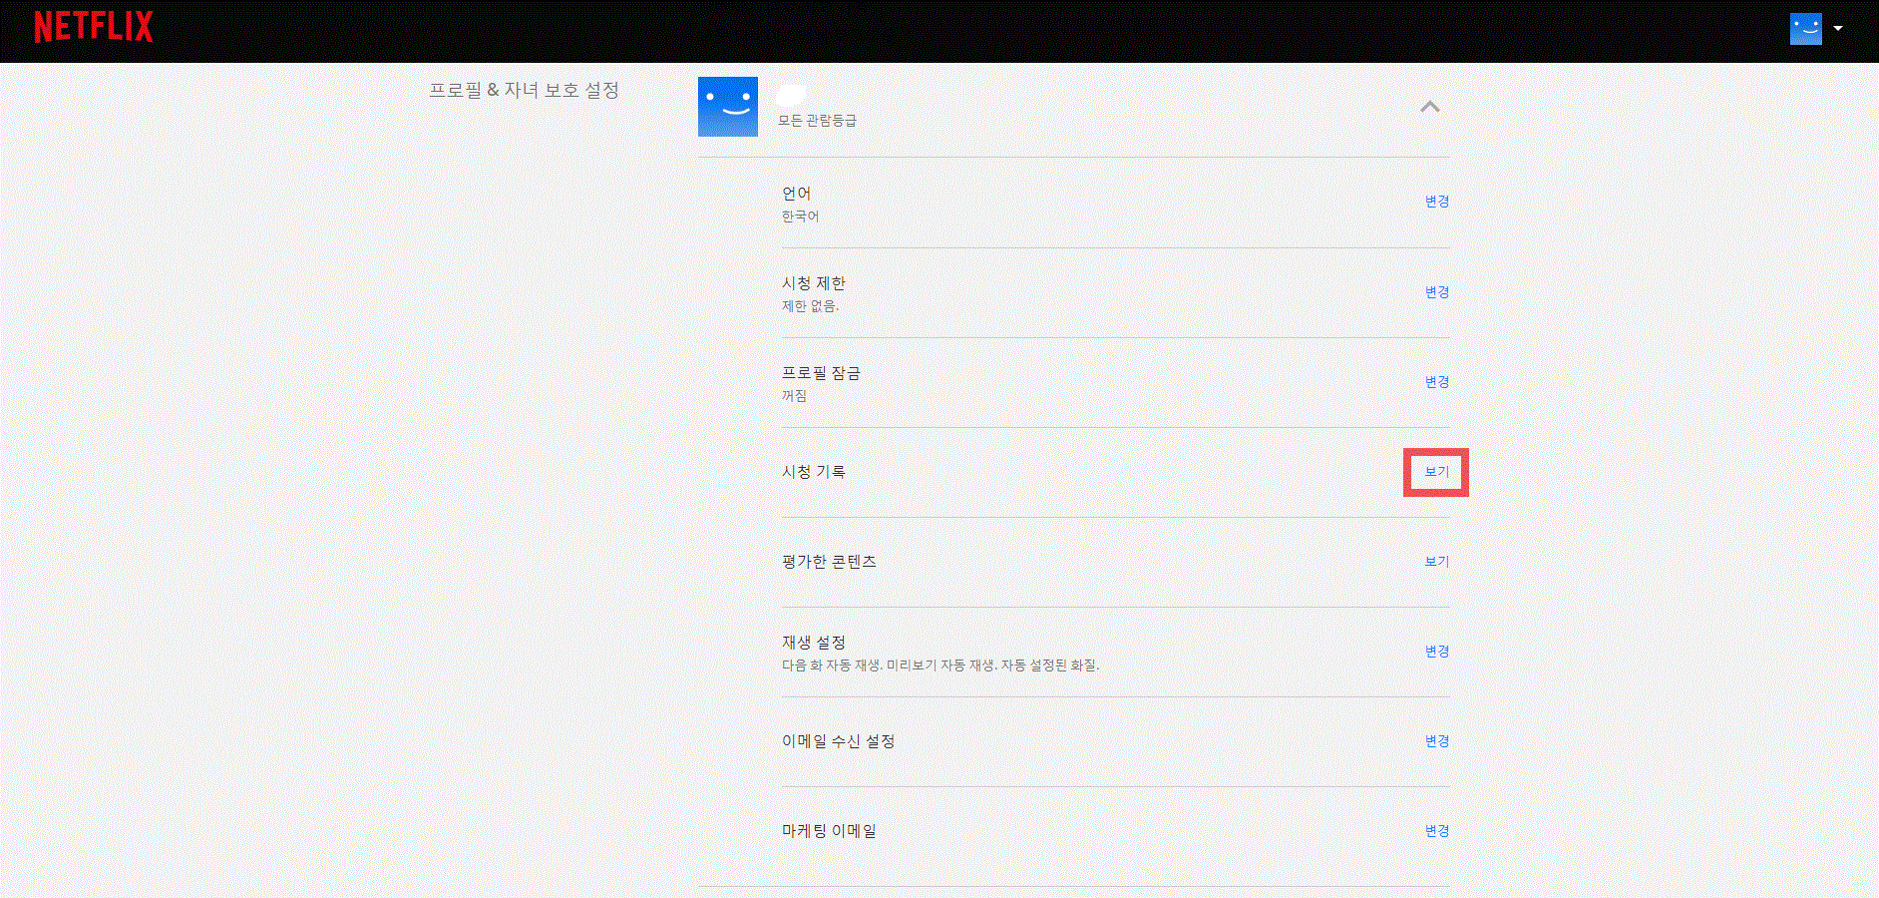The width and height of the screenshot is (1879, 898).
Task: Open dropdown arrow next to header avatar
Action: coord(1837,29)
